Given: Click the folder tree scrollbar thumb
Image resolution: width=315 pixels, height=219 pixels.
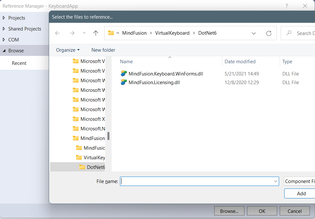Looking at the screenshot, I should click(108, 136).
